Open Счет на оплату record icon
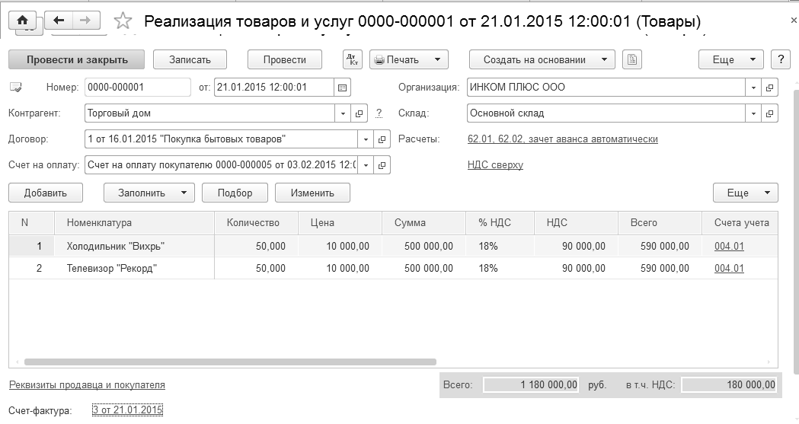The width and height of the screenshot is (799, 424). pyautogui.click(x=382, y=165)
